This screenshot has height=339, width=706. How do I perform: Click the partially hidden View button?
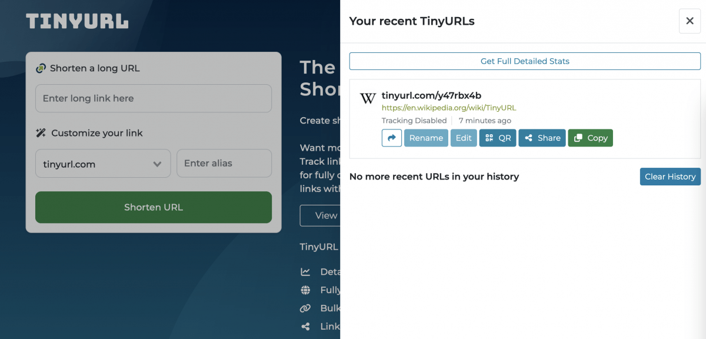click(320, 215)
